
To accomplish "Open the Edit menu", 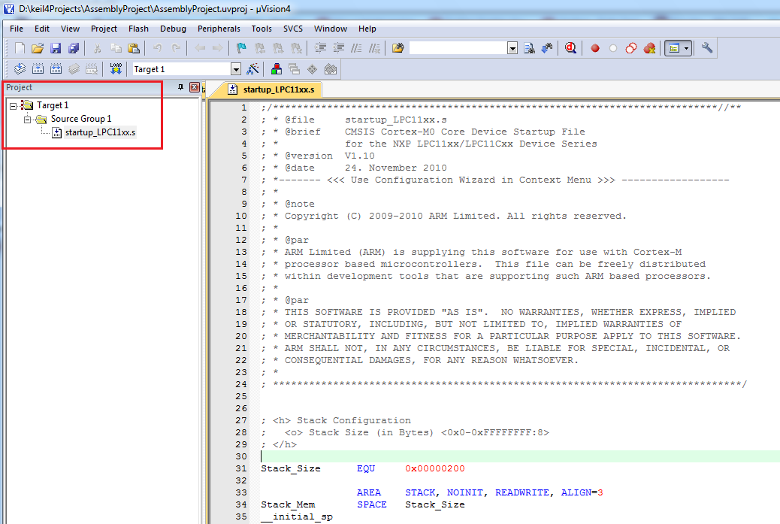I will coord(42,29).
